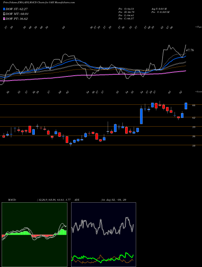Image resolution: width=202 pixels, height=267 pixels.
Task: Click the 'MACD:' panel heading
Action: click(12, 200)
